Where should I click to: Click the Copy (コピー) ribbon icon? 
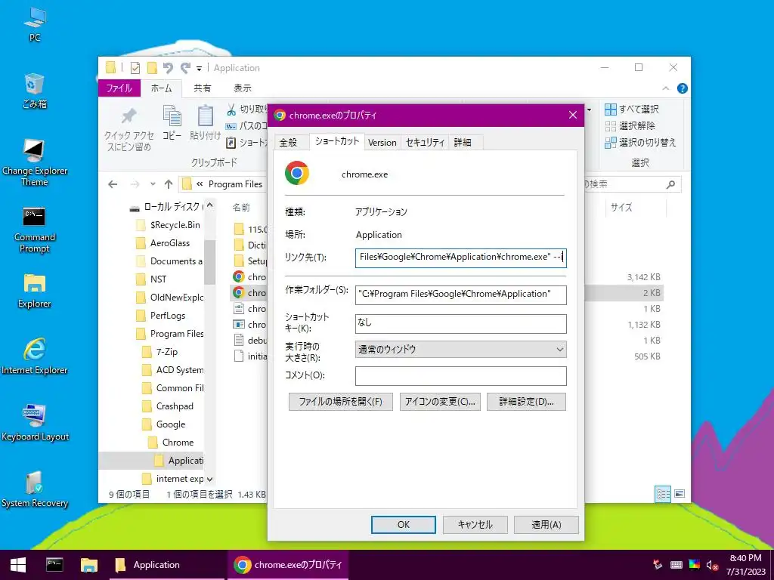(x=172, y=123)
